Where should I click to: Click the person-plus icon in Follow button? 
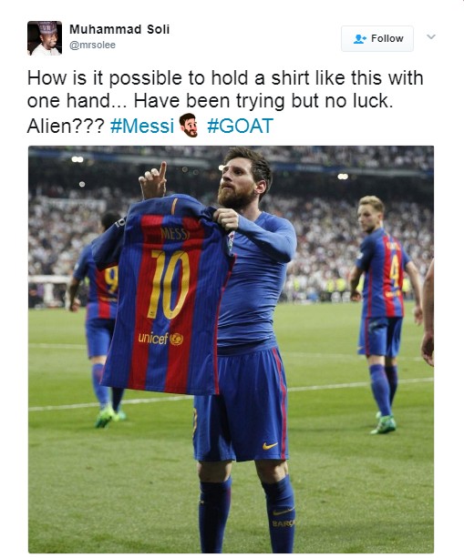(359, 38)
